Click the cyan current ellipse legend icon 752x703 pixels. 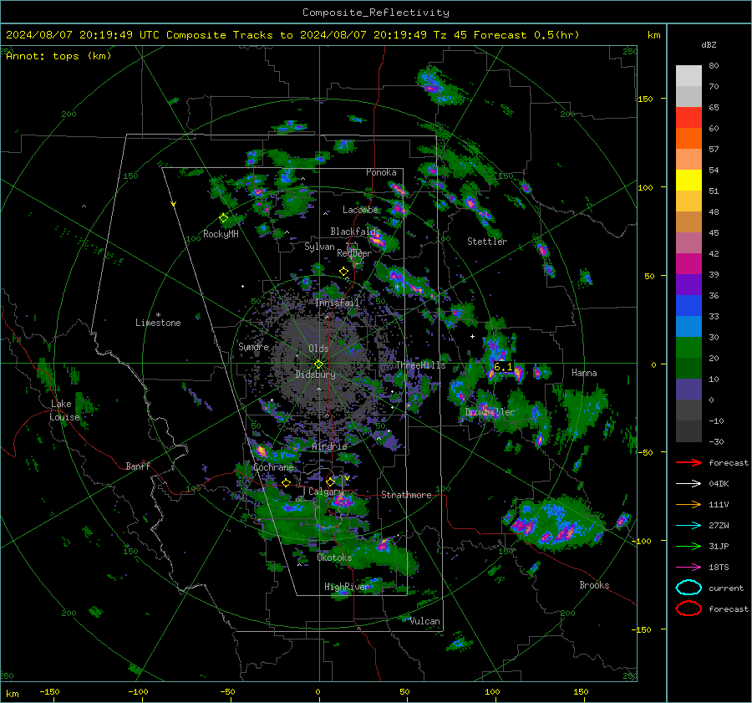coord(688,588)
